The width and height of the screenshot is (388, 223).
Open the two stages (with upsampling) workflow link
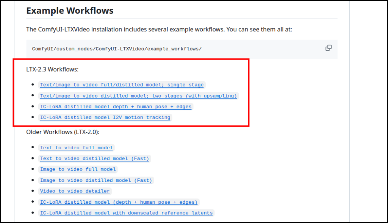138,96
